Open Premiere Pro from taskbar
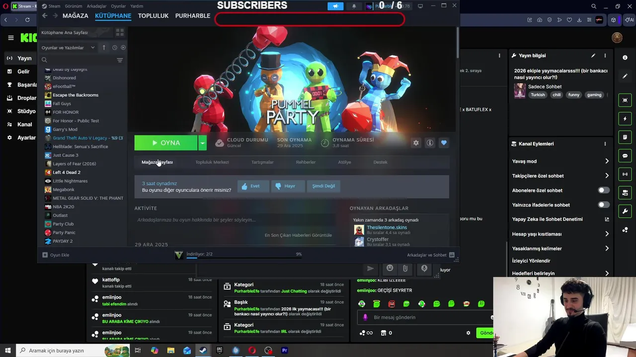The image size is (636, 357). (x=285, y=350)
